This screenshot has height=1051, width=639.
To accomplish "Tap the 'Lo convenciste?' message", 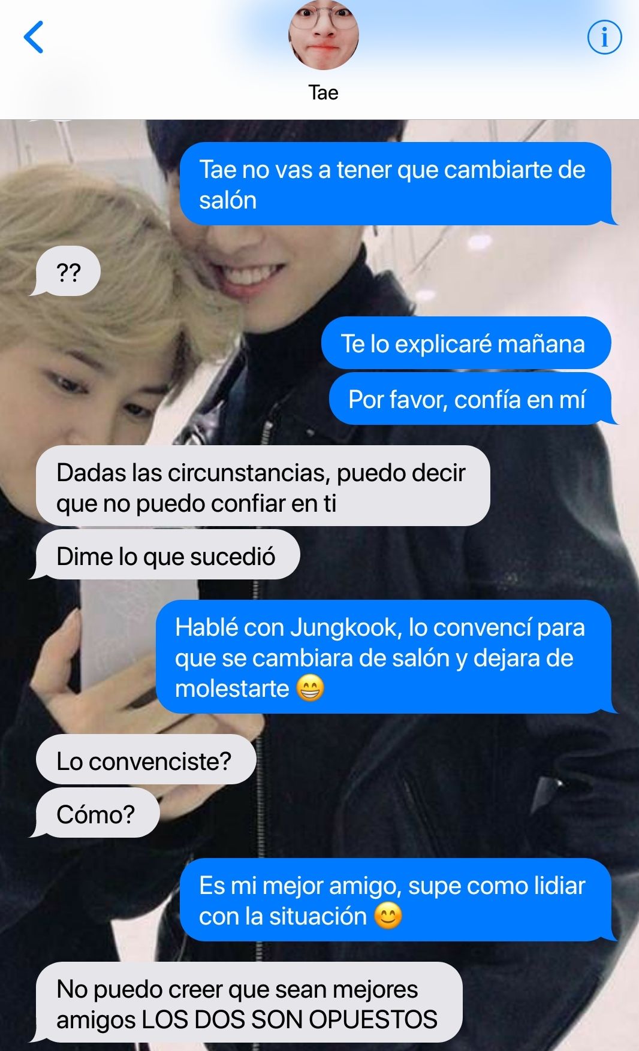I will click(146, 760).
